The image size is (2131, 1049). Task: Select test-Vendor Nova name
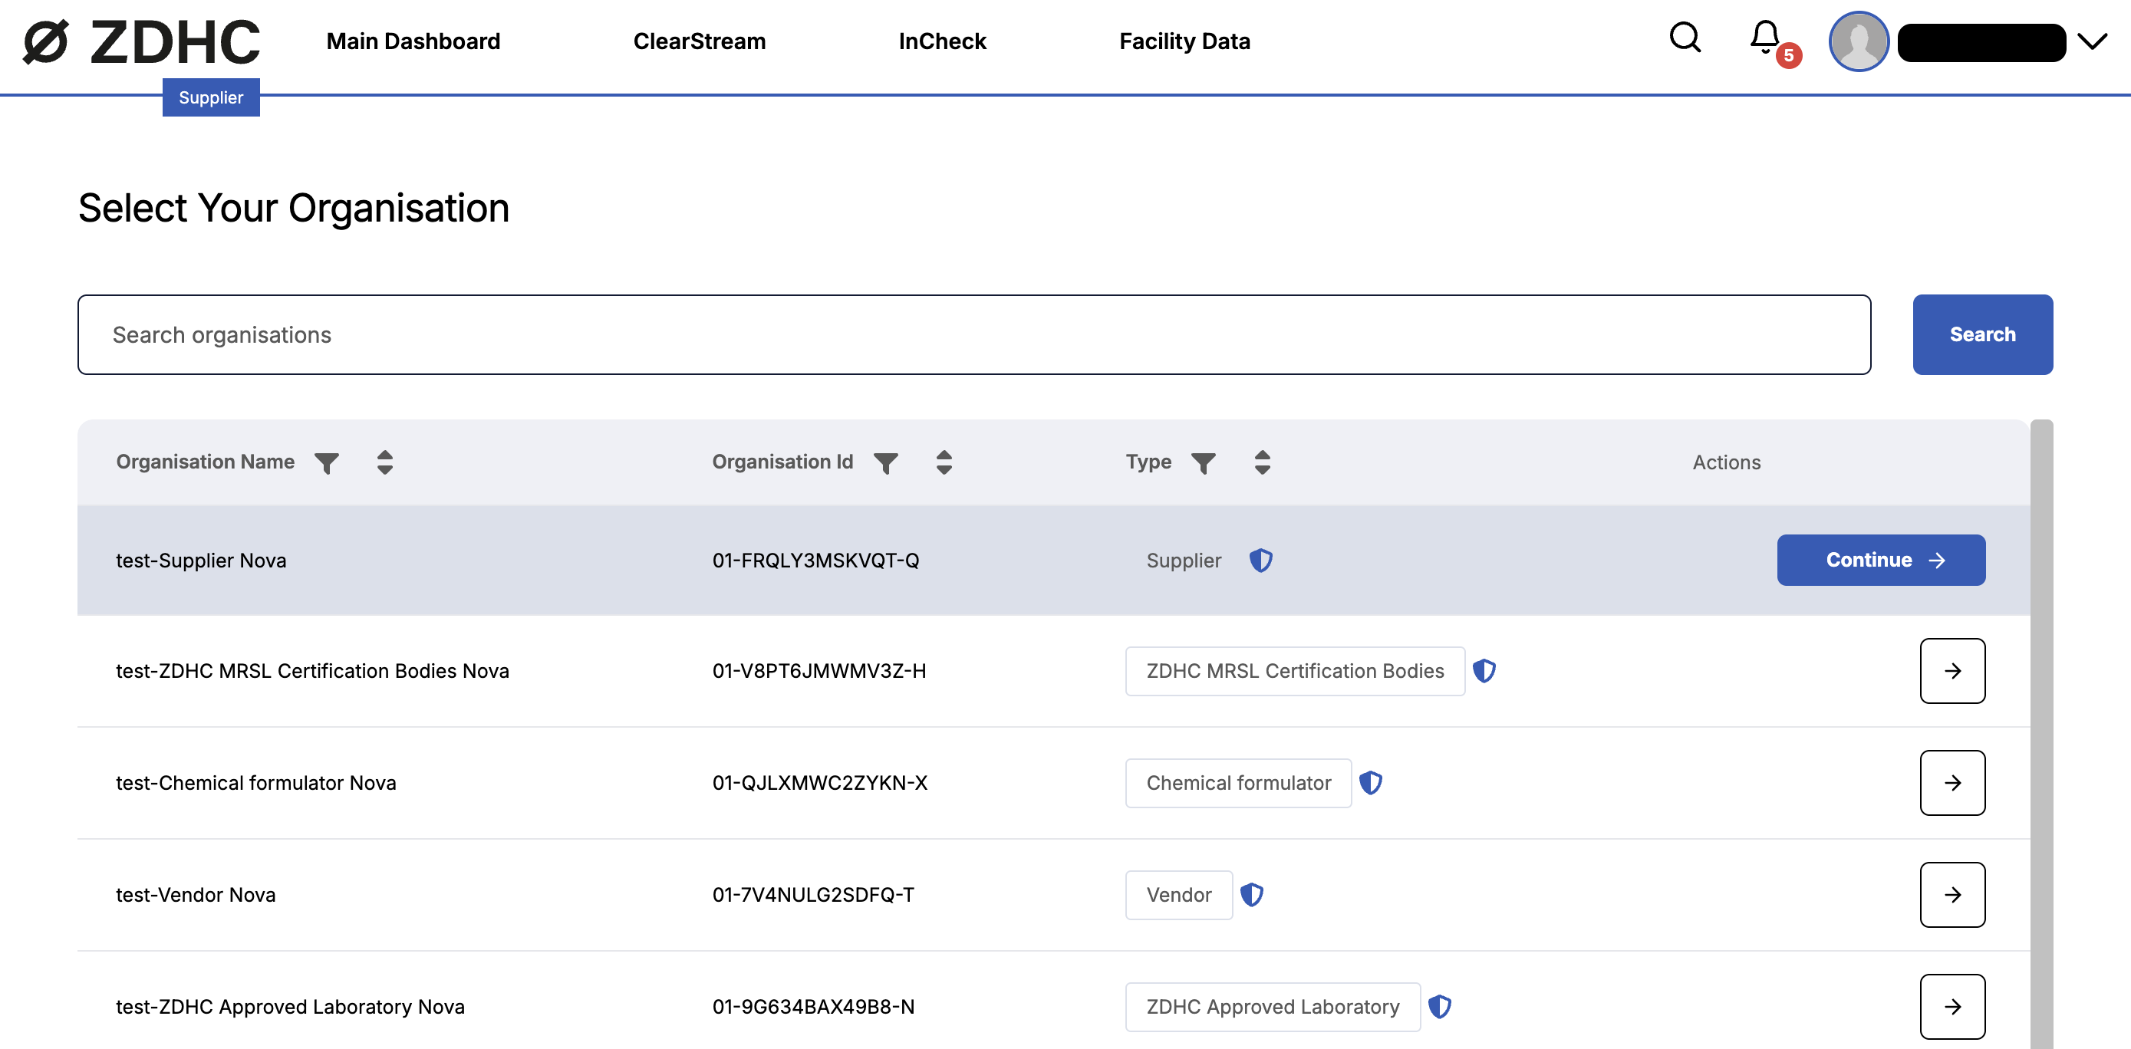196,894
